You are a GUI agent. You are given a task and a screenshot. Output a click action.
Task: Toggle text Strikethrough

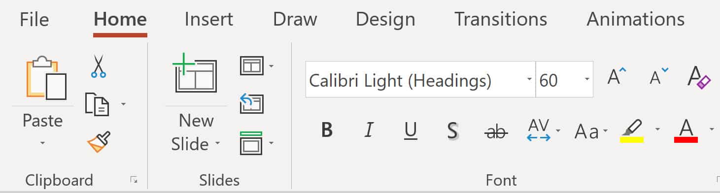tap(495, 131)
